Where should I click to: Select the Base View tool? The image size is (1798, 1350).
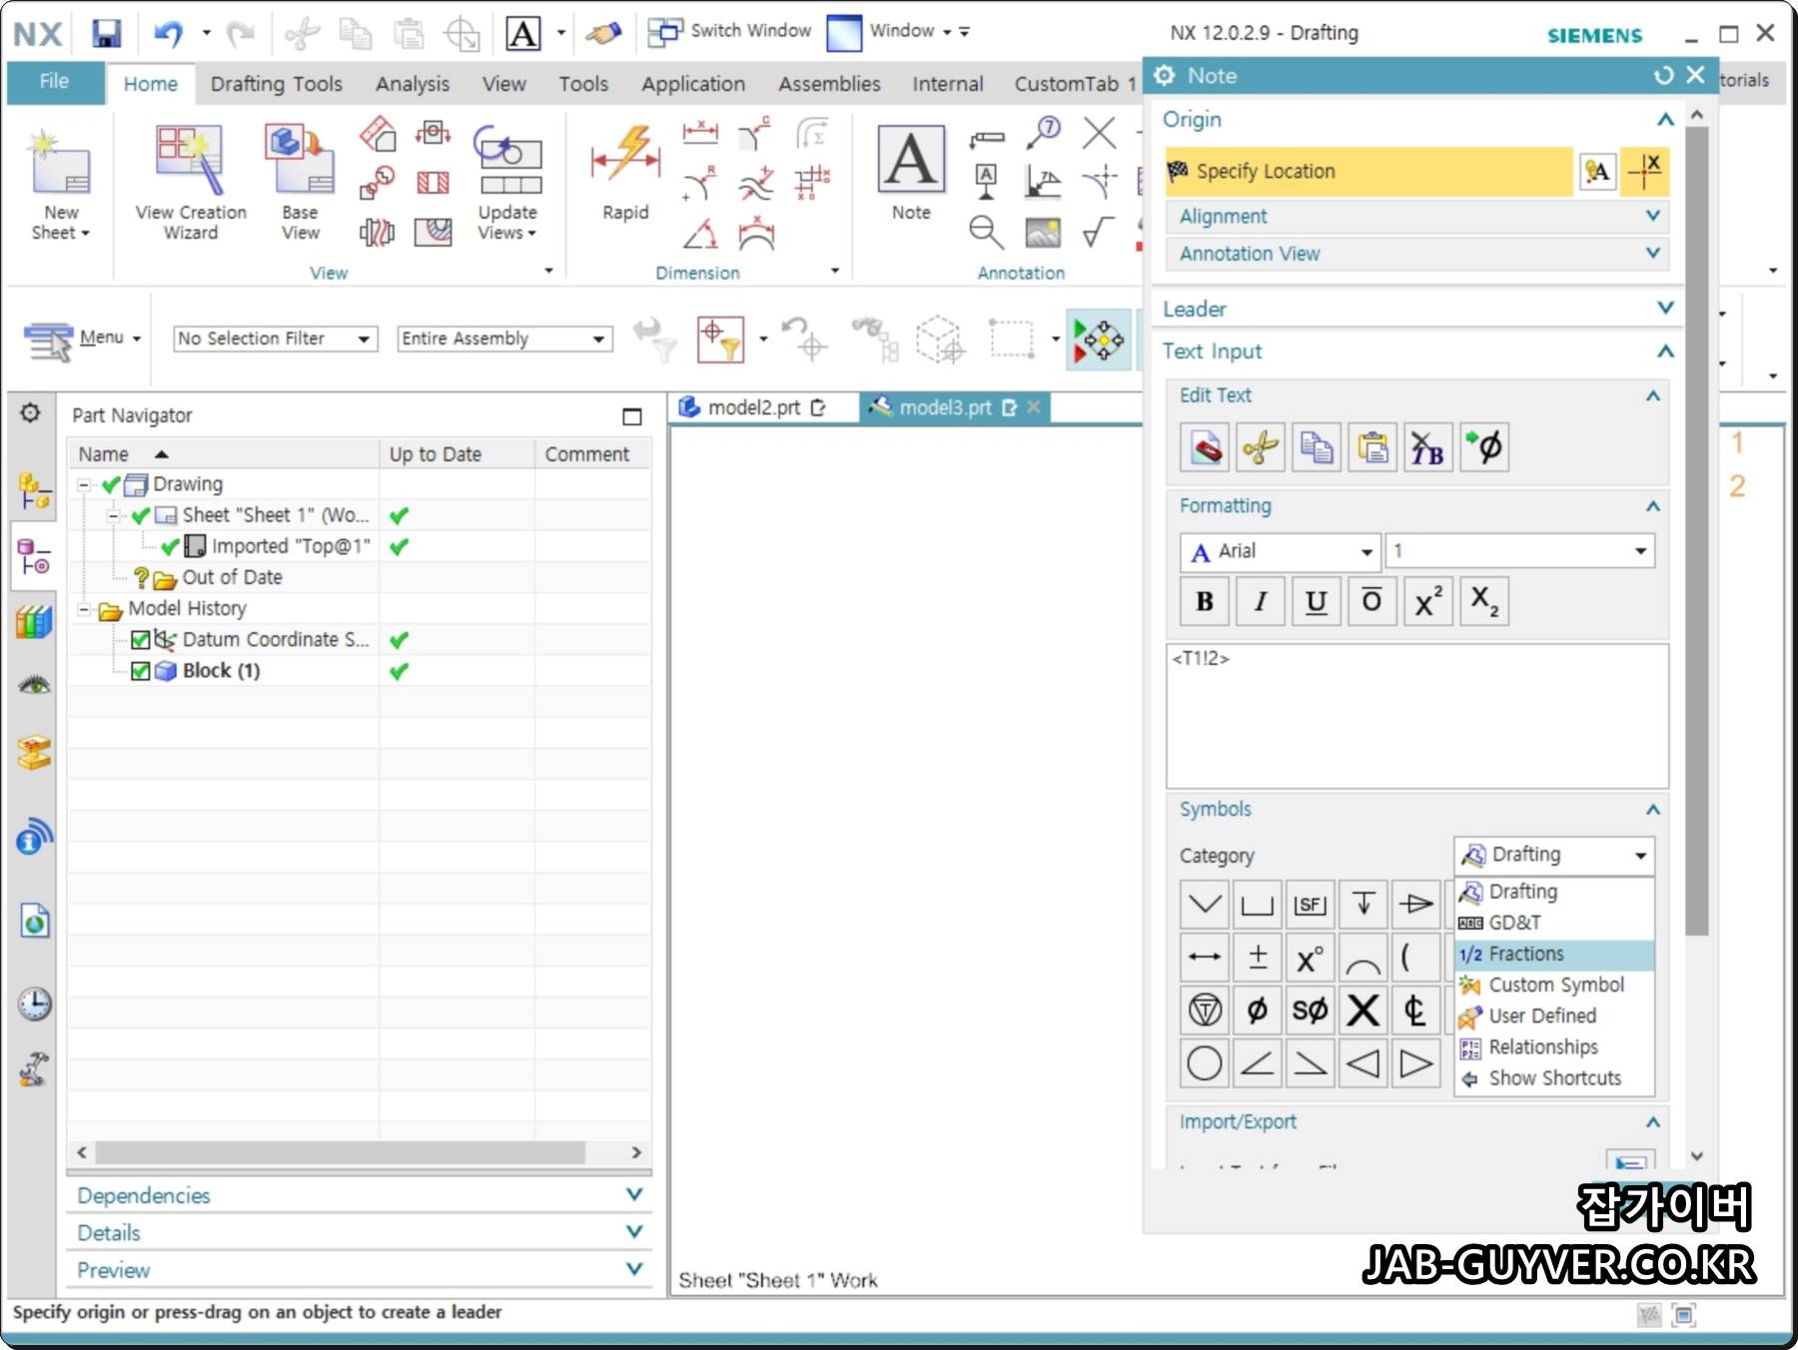[299, 160]
